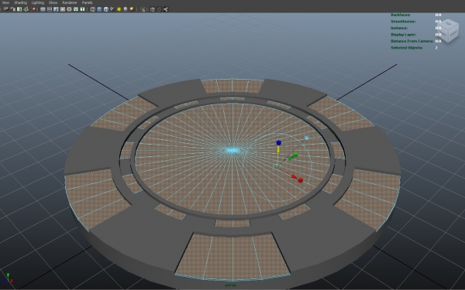Open the Panels menu
The height and width of the screenshot is (290, 465).
pos(87,2)
